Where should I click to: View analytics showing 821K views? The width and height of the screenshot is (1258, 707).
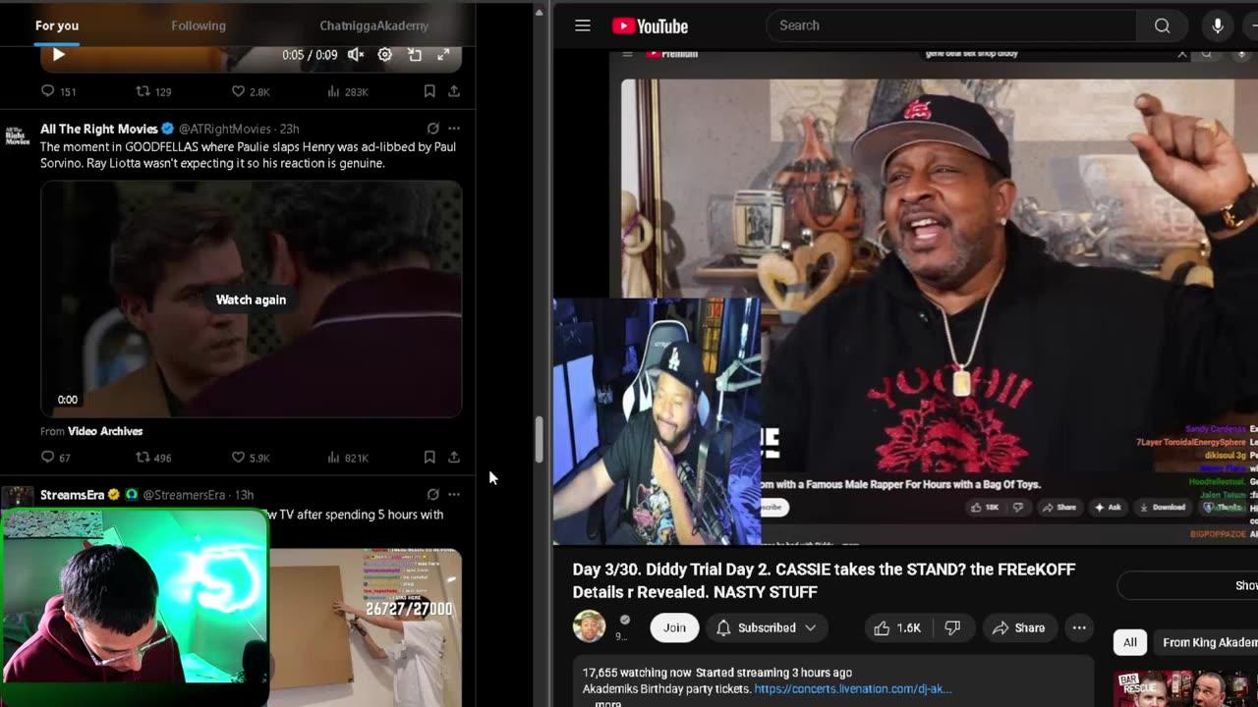347,458
